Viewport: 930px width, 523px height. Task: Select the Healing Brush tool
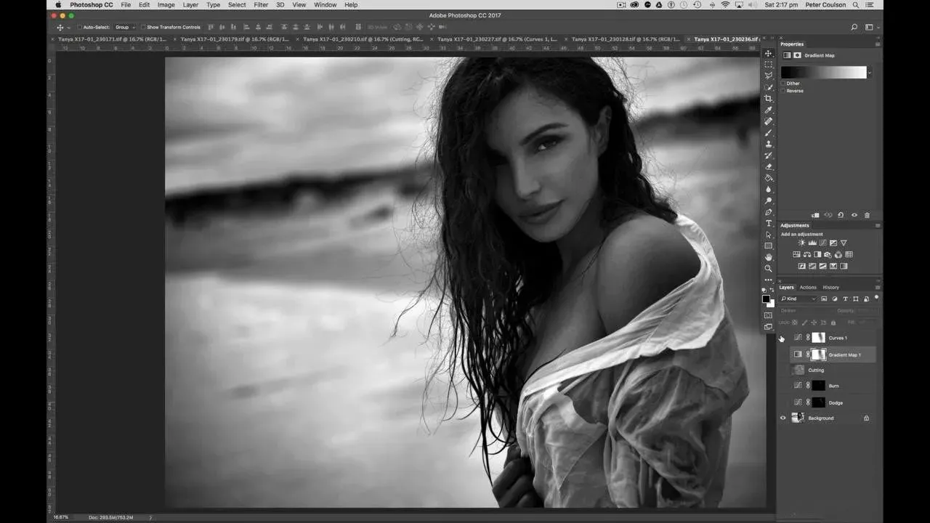[769, 121]
